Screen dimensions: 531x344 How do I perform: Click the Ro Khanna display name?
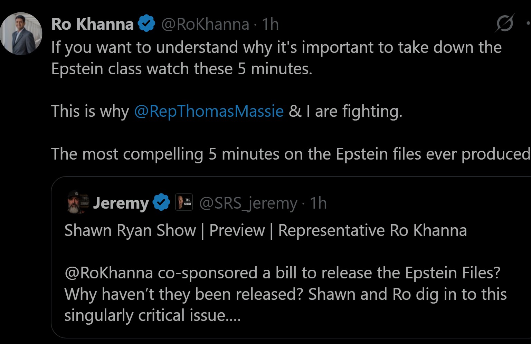tap(92, 24)
